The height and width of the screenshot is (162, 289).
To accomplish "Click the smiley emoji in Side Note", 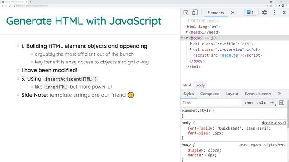I will click(x=131, y=95).
